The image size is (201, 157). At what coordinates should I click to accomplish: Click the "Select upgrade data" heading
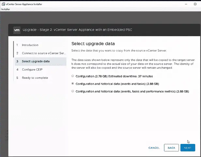coord(93,44)
